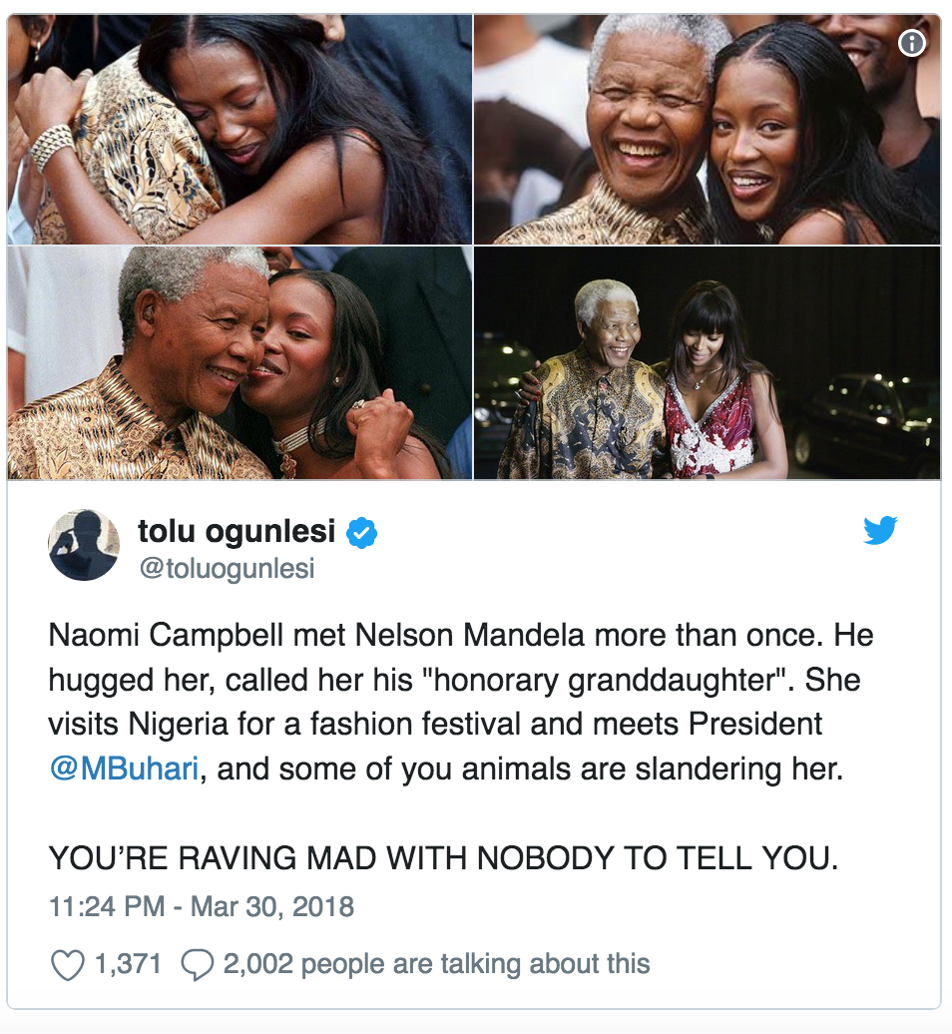Open the top-right smiling portrait photo

tap(707, 130)
